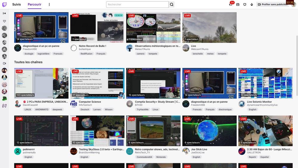Switch to the Suivis tab

tap(16, 4)
